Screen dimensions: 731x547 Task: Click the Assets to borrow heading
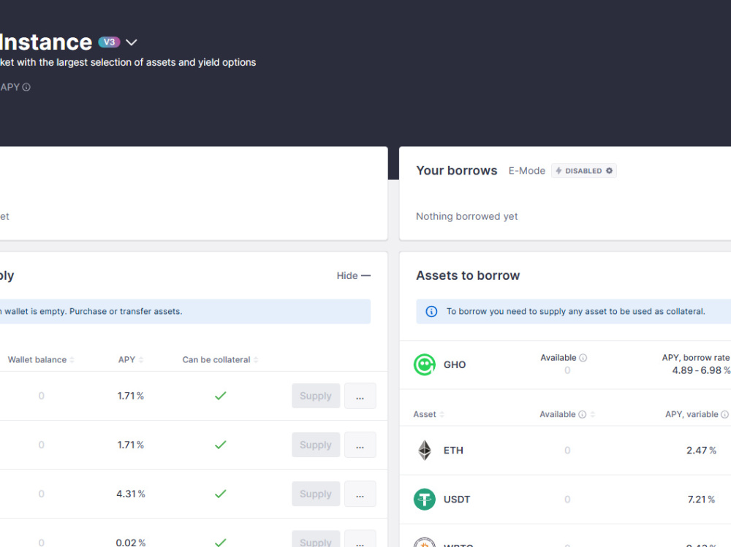tap(468, 275)
